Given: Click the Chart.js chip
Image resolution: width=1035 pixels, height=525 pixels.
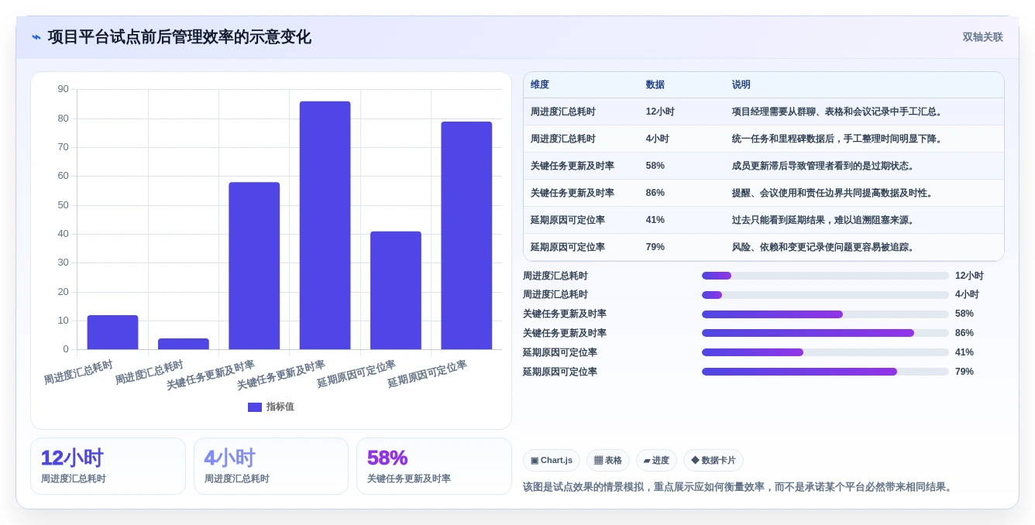Looking at the screenshot, I should pos(552,461).
